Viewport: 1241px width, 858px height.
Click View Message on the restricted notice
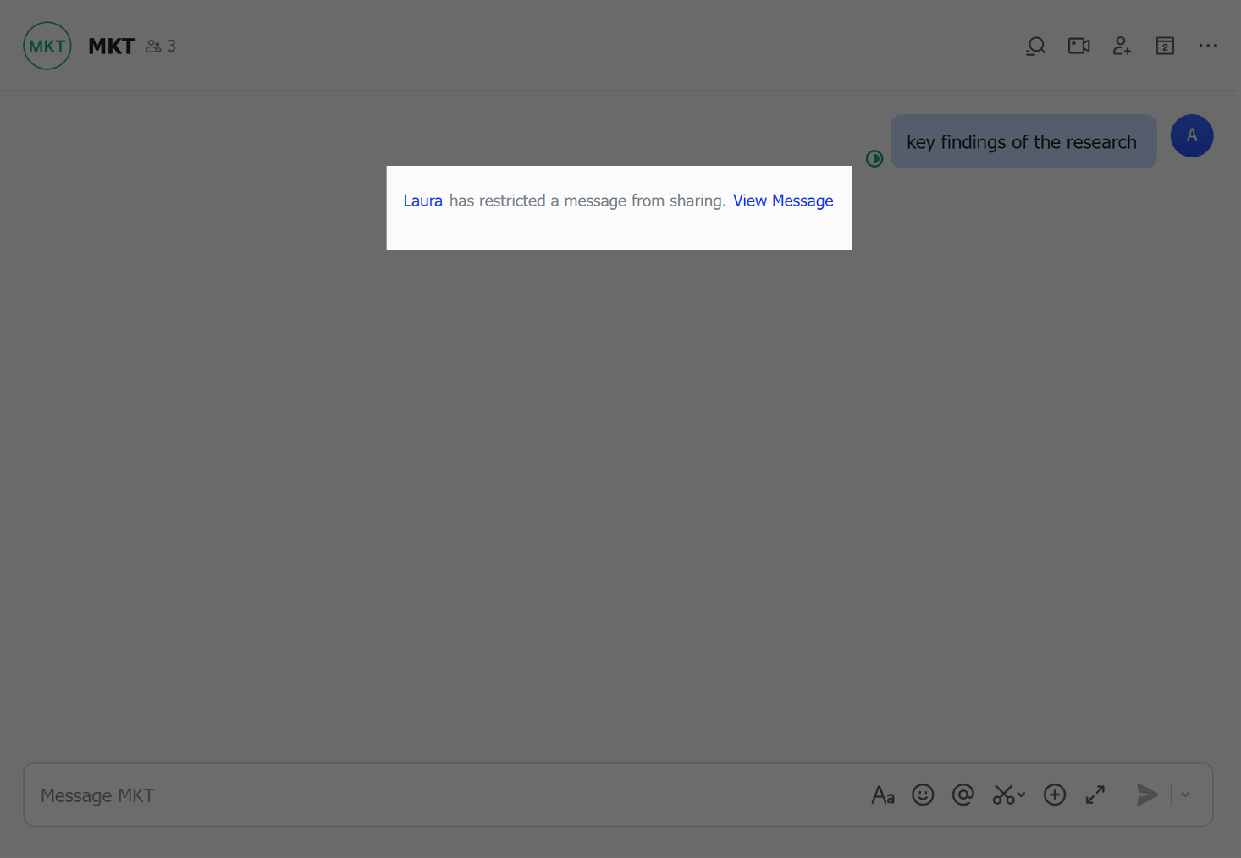point(782,201)
